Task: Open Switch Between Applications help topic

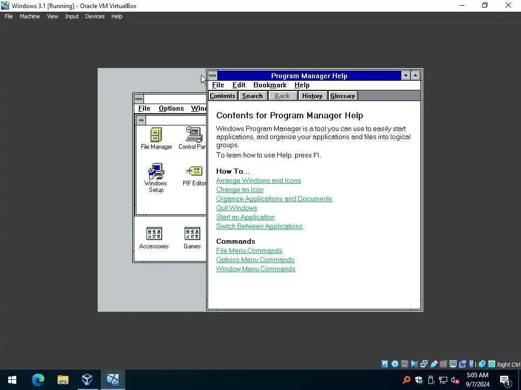Action: pyautogui.click(x=259, y=226)
